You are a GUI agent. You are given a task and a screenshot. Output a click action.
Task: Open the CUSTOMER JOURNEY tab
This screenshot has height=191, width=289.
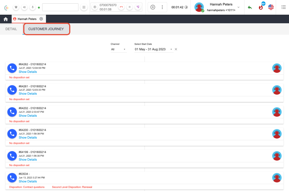pyautogui.click(x=46, y=29)
